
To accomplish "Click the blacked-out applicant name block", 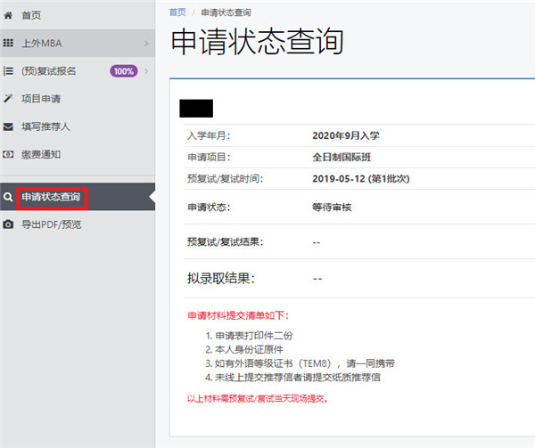I will pos(196,109).
